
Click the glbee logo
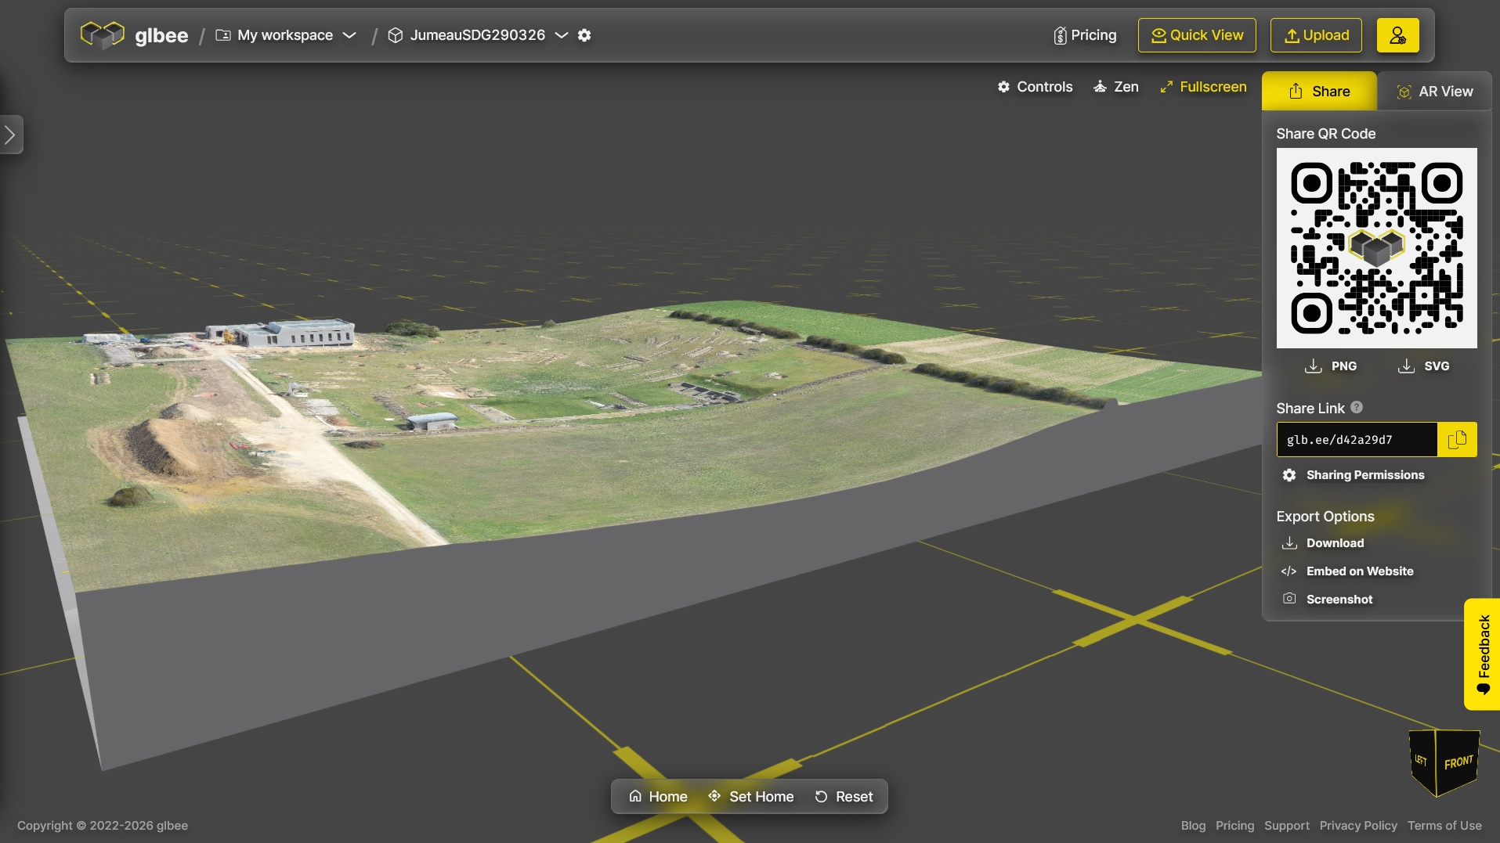[134, 35]
